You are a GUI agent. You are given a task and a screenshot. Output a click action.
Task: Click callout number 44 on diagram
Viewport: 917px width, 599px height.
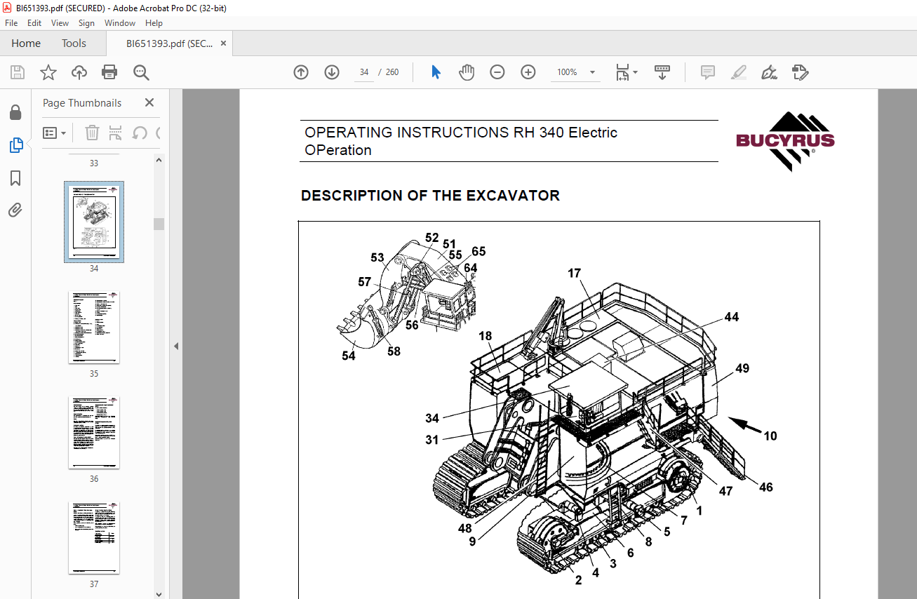pos(732,317)
